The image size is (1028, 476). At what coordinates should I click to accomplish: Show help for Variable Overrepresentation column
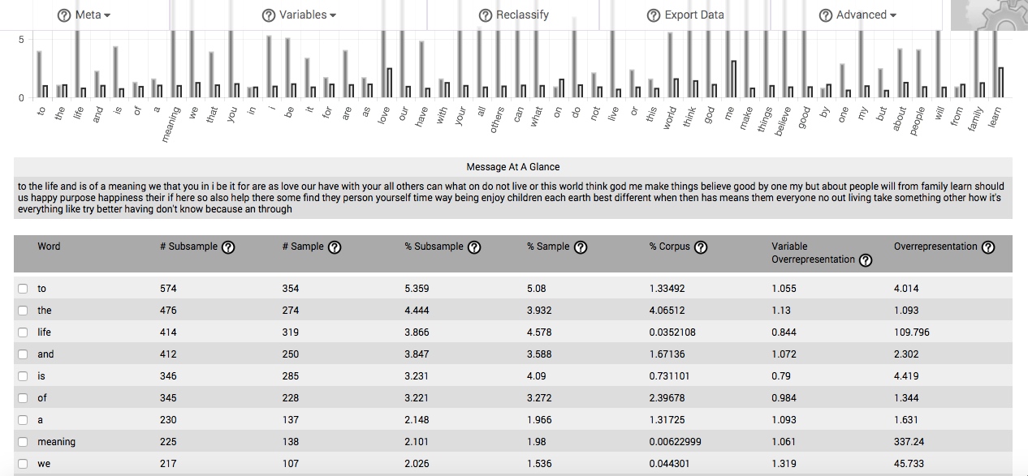click(x=866, y=260)
